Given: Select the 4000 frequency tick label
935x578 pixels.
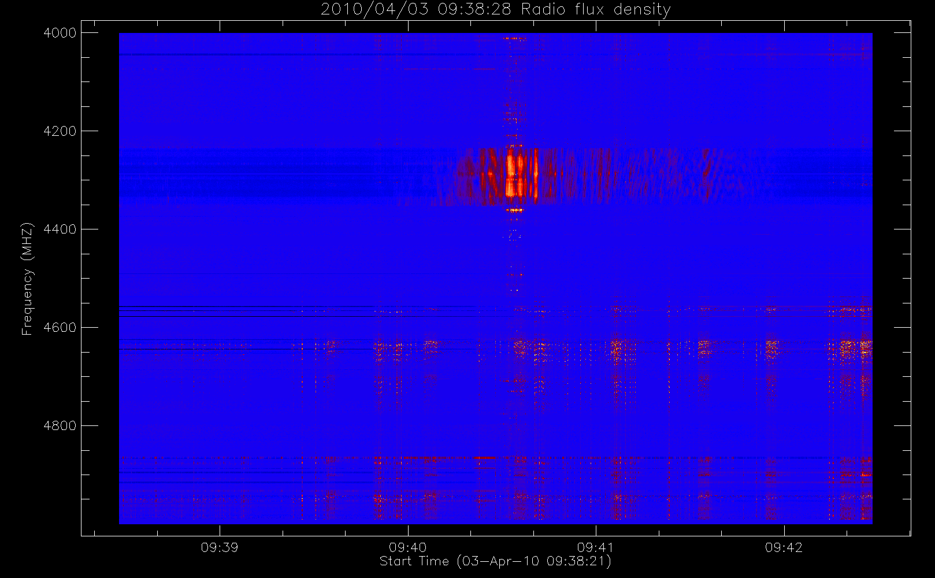Looking at the screenshot, I should click(x=60, y=33).
